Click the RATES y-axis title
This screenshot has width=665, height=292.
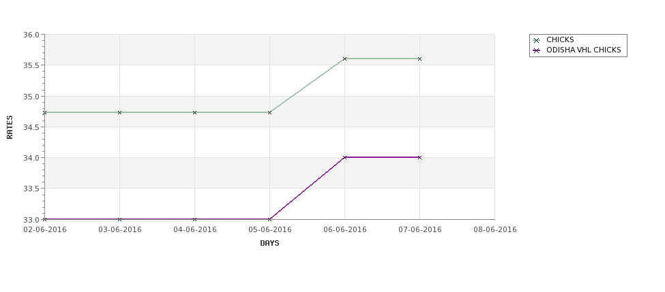click(10, 127)
